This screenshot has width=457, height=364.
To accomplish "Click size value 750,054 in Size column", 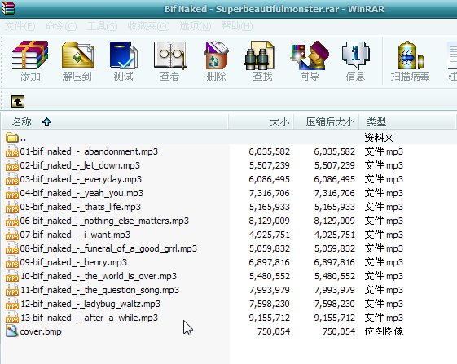I will click(274, 331).
